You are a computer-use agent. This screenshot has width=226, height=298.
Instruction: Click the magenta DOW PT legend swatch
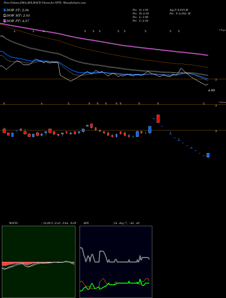[x=5, y=21]
